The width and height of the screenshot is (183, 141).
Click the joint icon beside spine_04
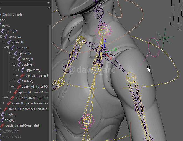[x=12, y=48]
